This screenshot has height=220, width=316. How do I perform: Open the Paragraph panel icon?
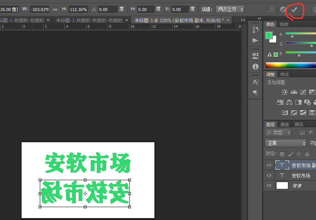[x=255, y=92]
